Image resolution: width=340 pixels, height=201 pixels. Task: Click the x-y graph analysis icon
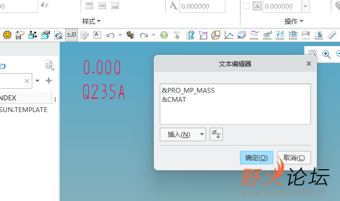229,35
